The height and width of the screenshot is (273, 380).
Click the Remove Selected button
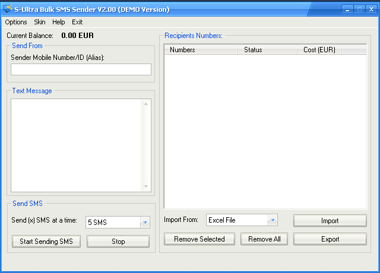point(199,239)
